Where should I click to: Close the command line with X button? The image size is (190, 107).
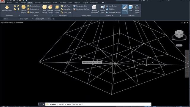(x=40, y=104)
